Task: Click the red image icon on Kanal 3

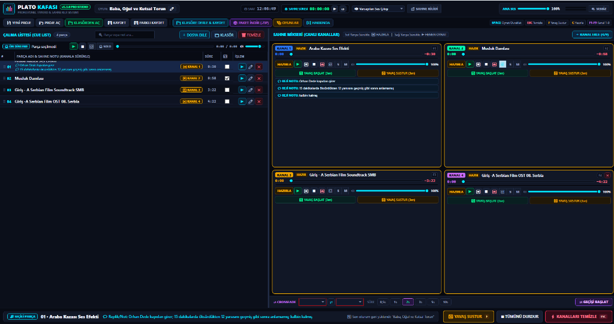Action: point(322,191)
